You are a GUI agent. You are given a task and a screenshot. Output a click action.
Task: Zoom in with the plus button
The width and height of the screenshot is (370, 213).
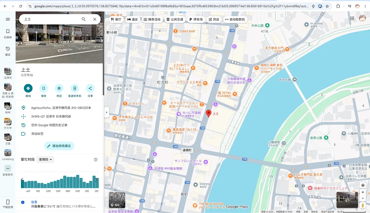click(x=363, y=192)
